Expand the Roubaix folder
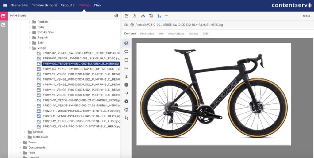 (x=30, y=22)
